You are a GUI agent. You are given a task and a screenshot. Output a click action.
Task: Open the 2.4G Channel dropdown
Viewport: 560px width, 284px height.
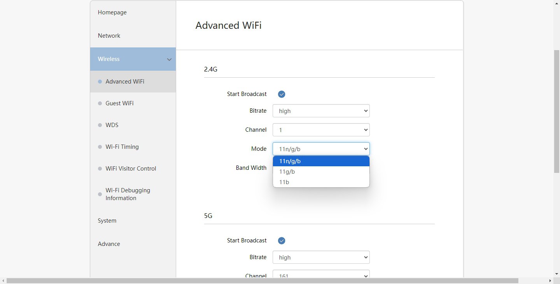(321, 130)
